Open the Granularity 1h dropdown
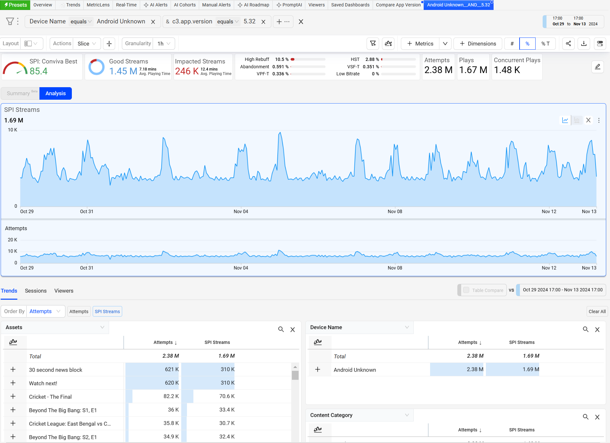This screenshot has height=443, width=610. click(x=164, y=44)
